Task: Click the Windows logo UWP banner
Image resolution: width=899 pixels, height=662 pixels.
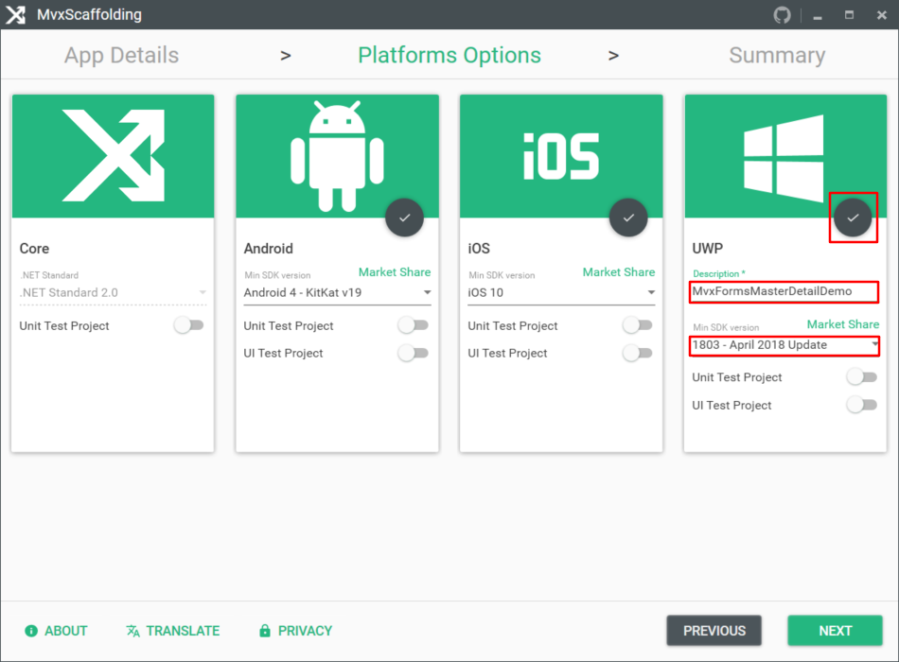Action: click(x=785, y=156)
